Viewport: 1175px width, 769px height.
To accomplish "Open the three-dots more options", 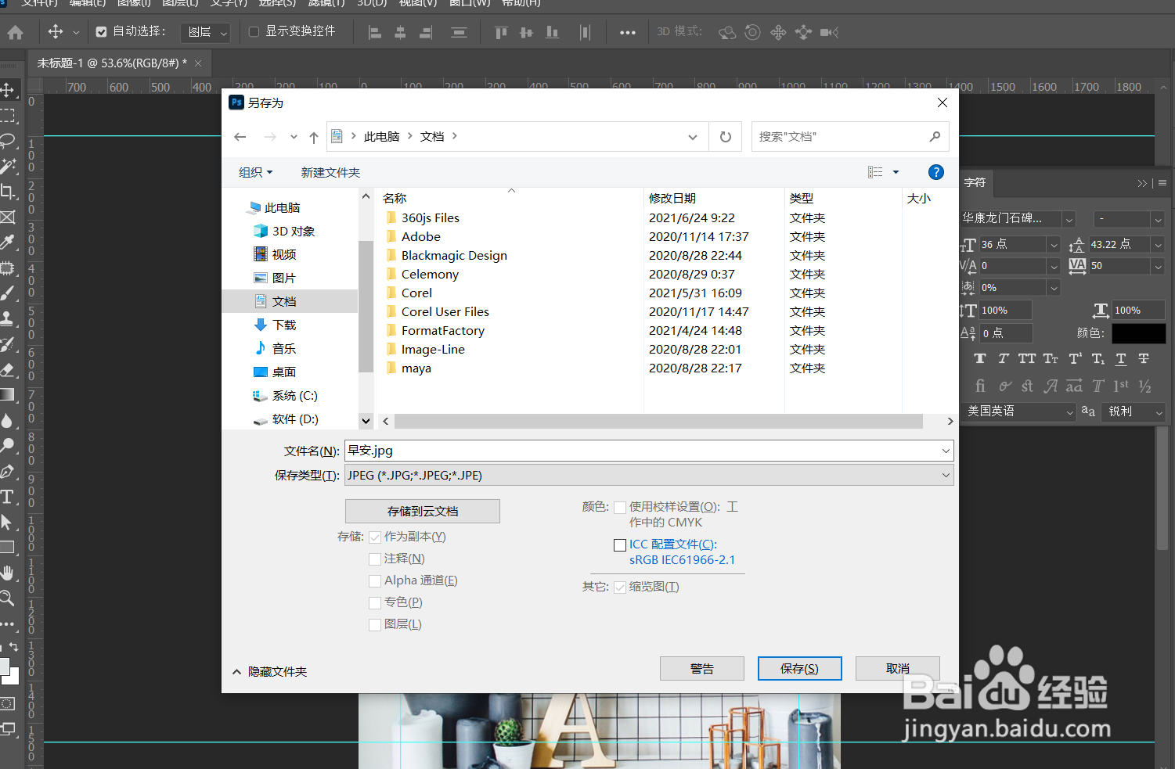I will click(628, 32).
